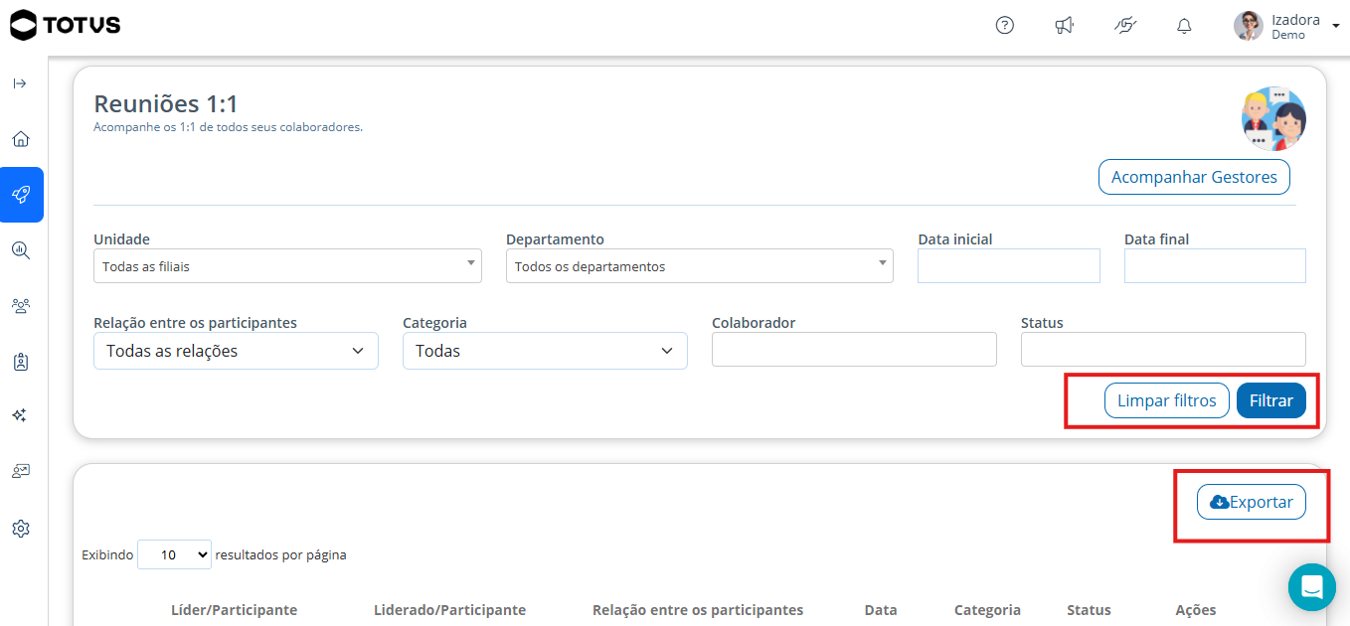Open the magnifier analytics sidebar icon
Screen dimensions: 1350x626
[21, 250]
